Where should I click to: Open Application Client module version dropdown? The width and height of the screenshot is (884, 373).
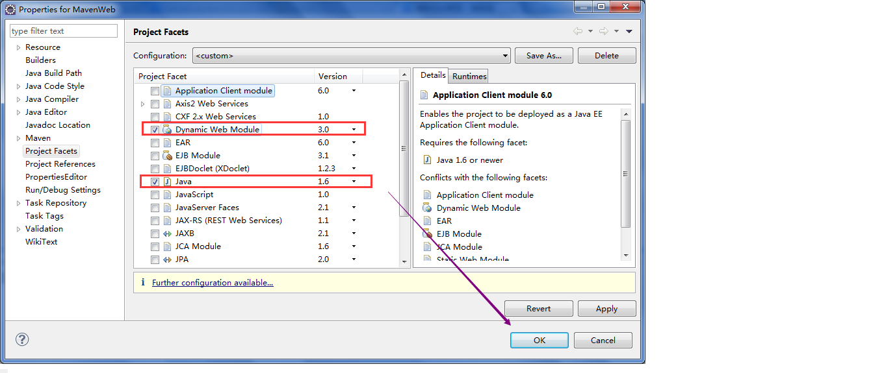(x=354, y=91)
